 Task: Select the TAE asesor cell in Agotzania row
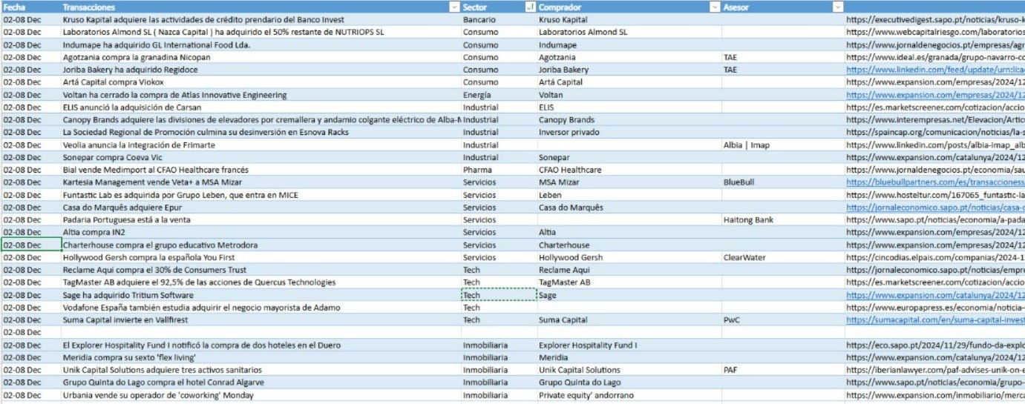783,57
